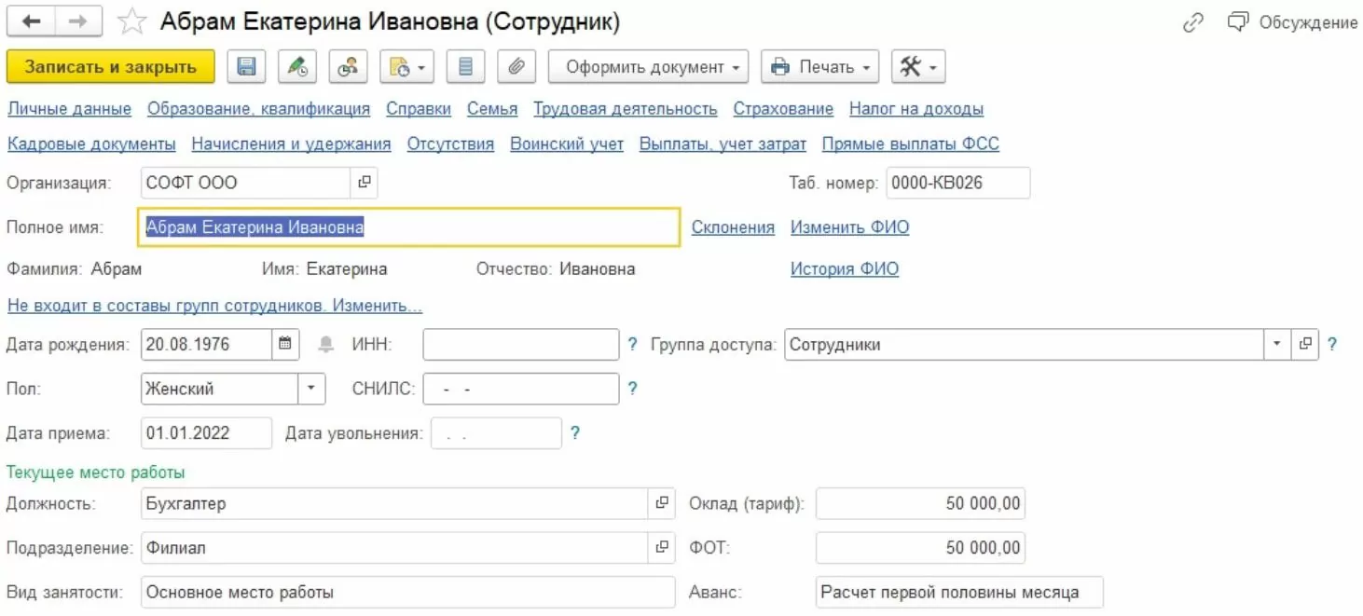
Task: Go to the Семья section
Action: pyautogui.click(x=492, y=109)
